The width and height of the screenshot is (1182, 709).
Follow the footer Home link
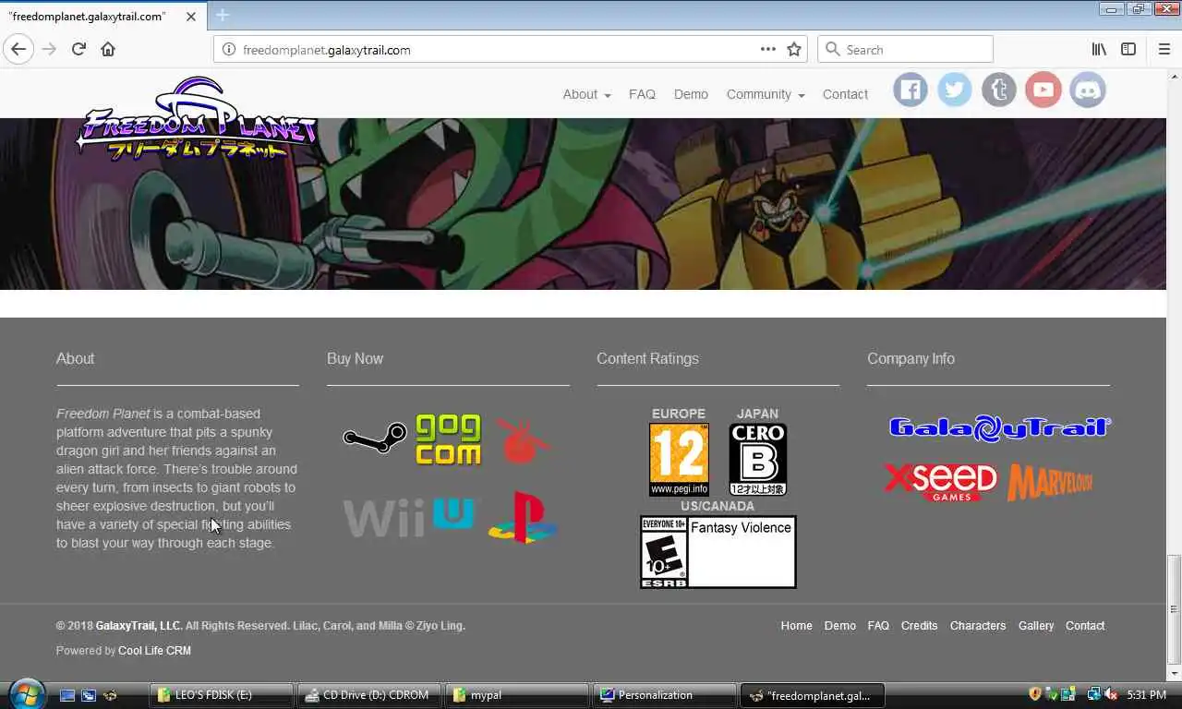point(796,625)
